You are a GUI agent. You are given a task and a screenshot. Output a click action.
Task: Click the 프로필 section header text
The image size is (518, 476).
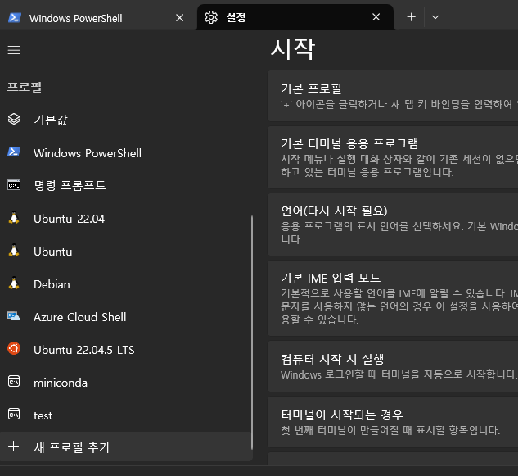point(25,87)
